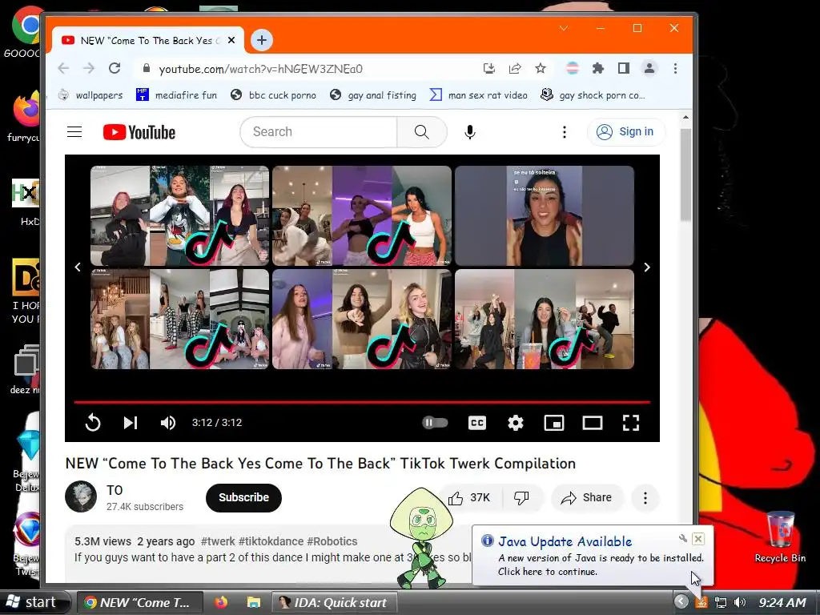Like the video with 37K likes
The image size is (820, 615).
469,497
